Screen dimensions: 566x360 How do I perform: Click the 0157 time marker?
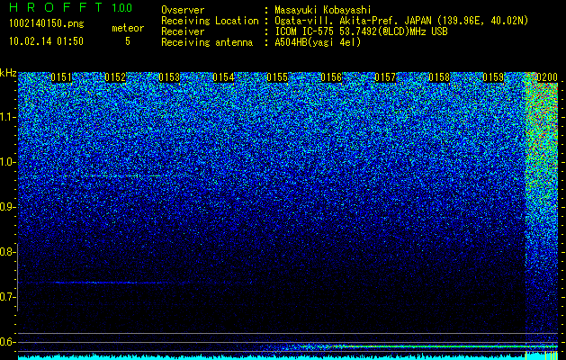(385, 77)
